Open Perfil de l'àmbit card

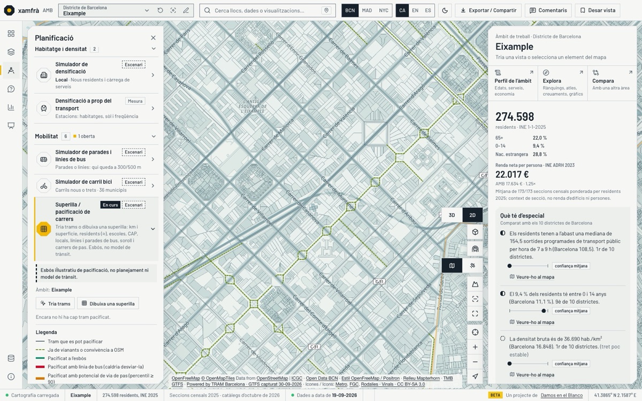tap(513, 83)
